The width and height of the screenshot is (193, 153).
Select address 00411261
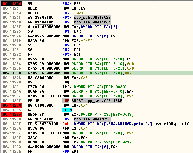12,8
